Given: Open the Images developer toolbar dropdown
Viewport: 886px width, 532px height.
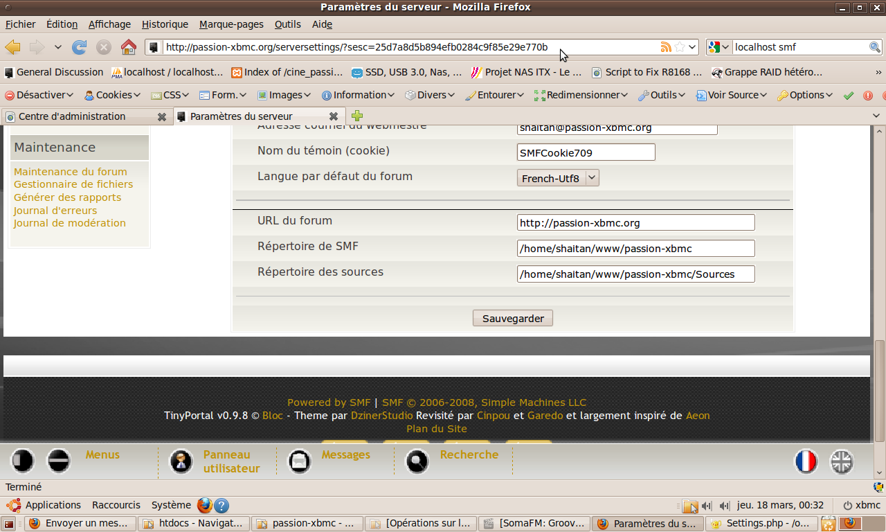Looking at the screenshot, I should coord(284,95).
